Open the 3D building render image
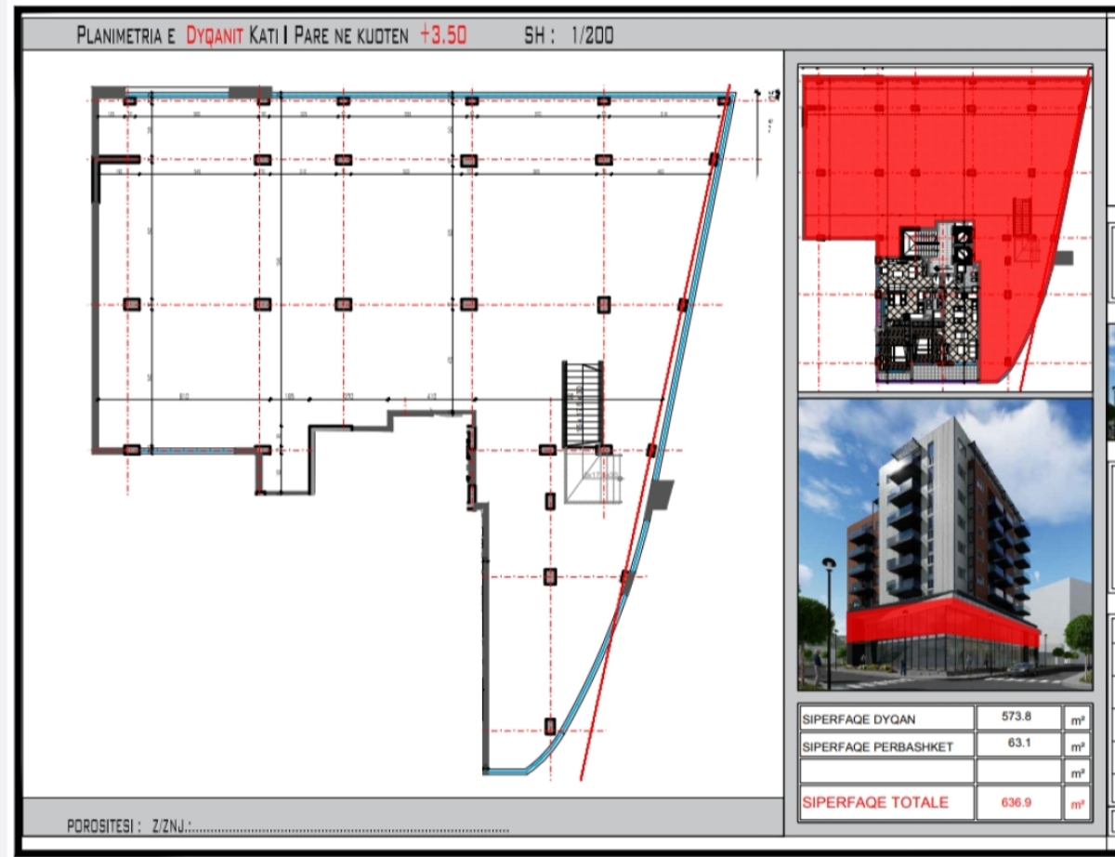 click(945, 545)
